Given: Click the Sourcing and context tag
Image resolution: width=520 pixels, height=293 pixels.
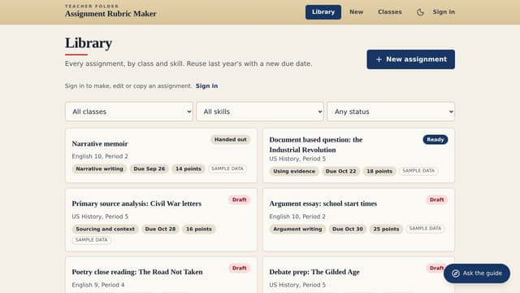Looking at the screenshot, I should (105, 230).
